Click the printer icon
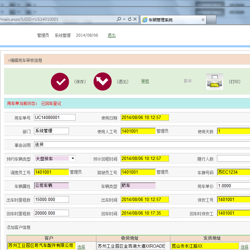Viewport: 250px width, 250px height. point(215,81)
